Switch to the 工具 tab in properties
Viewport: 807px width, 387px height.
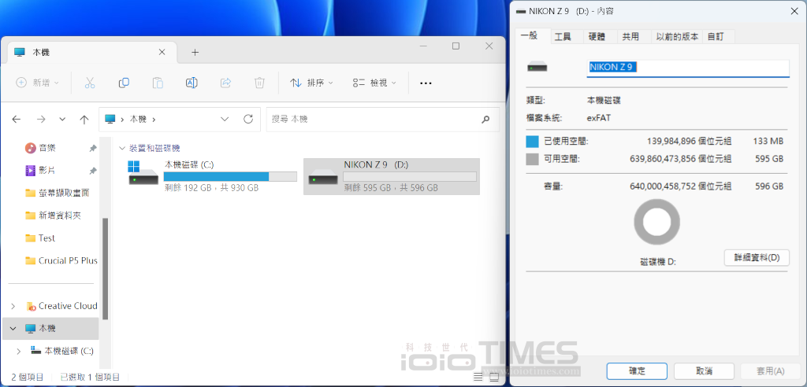563,36
